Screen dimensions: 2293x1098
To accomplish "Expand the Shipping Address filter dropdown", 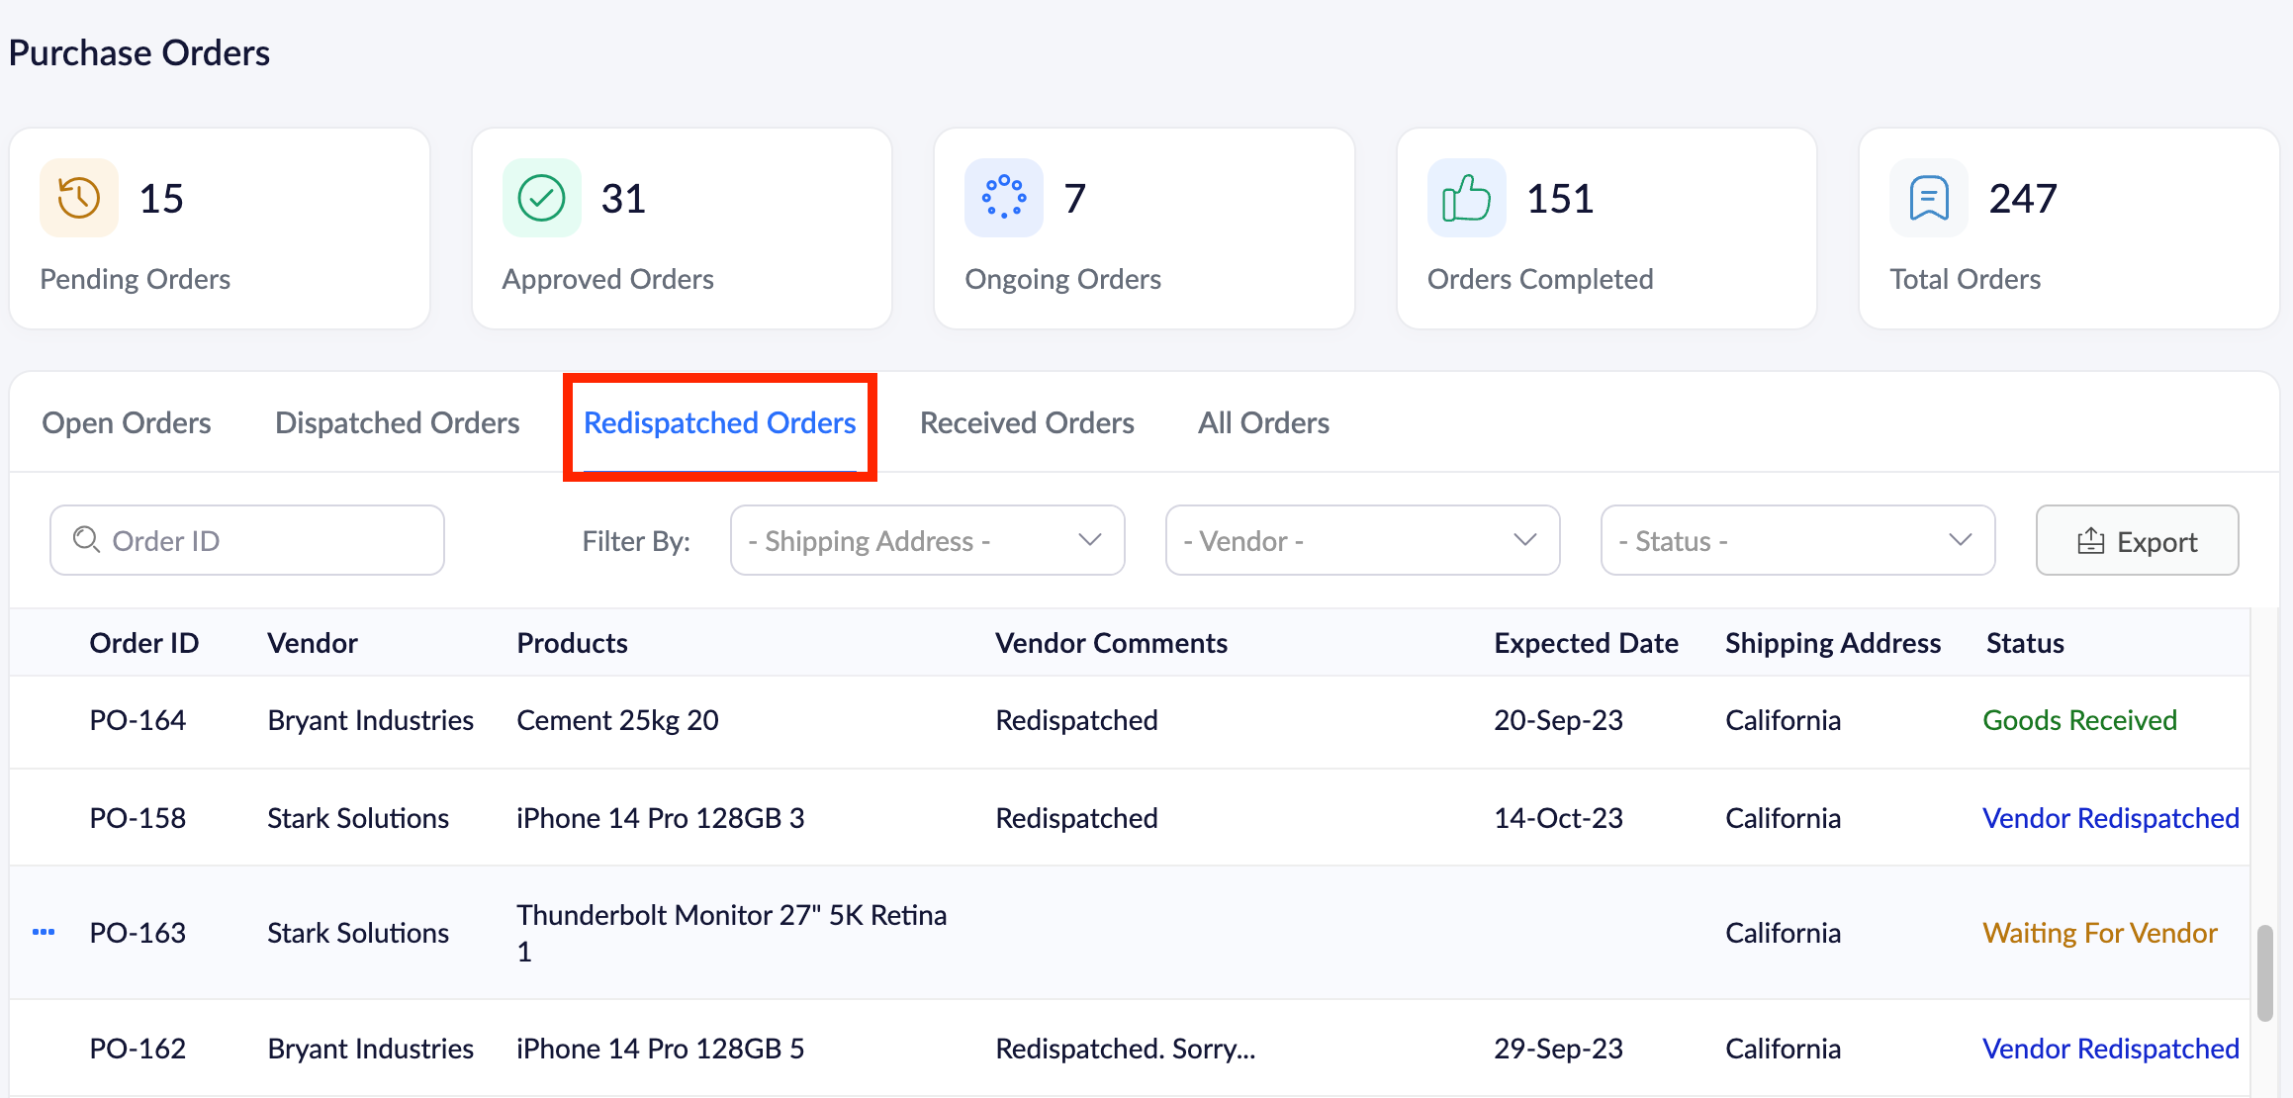I will coord(927,540).
